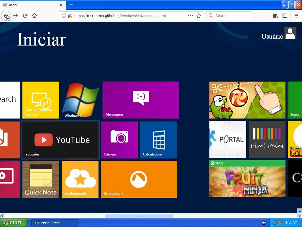
Task: Bookmark this page with star icon
Action: click(199, 16)
